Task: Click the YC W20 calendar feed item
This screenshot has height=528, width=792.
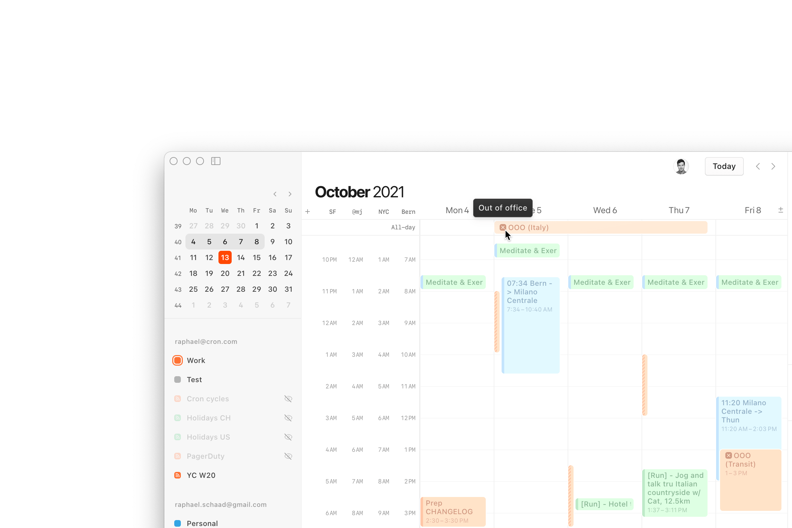Action: pyautogui.click(x=201, y=475)
